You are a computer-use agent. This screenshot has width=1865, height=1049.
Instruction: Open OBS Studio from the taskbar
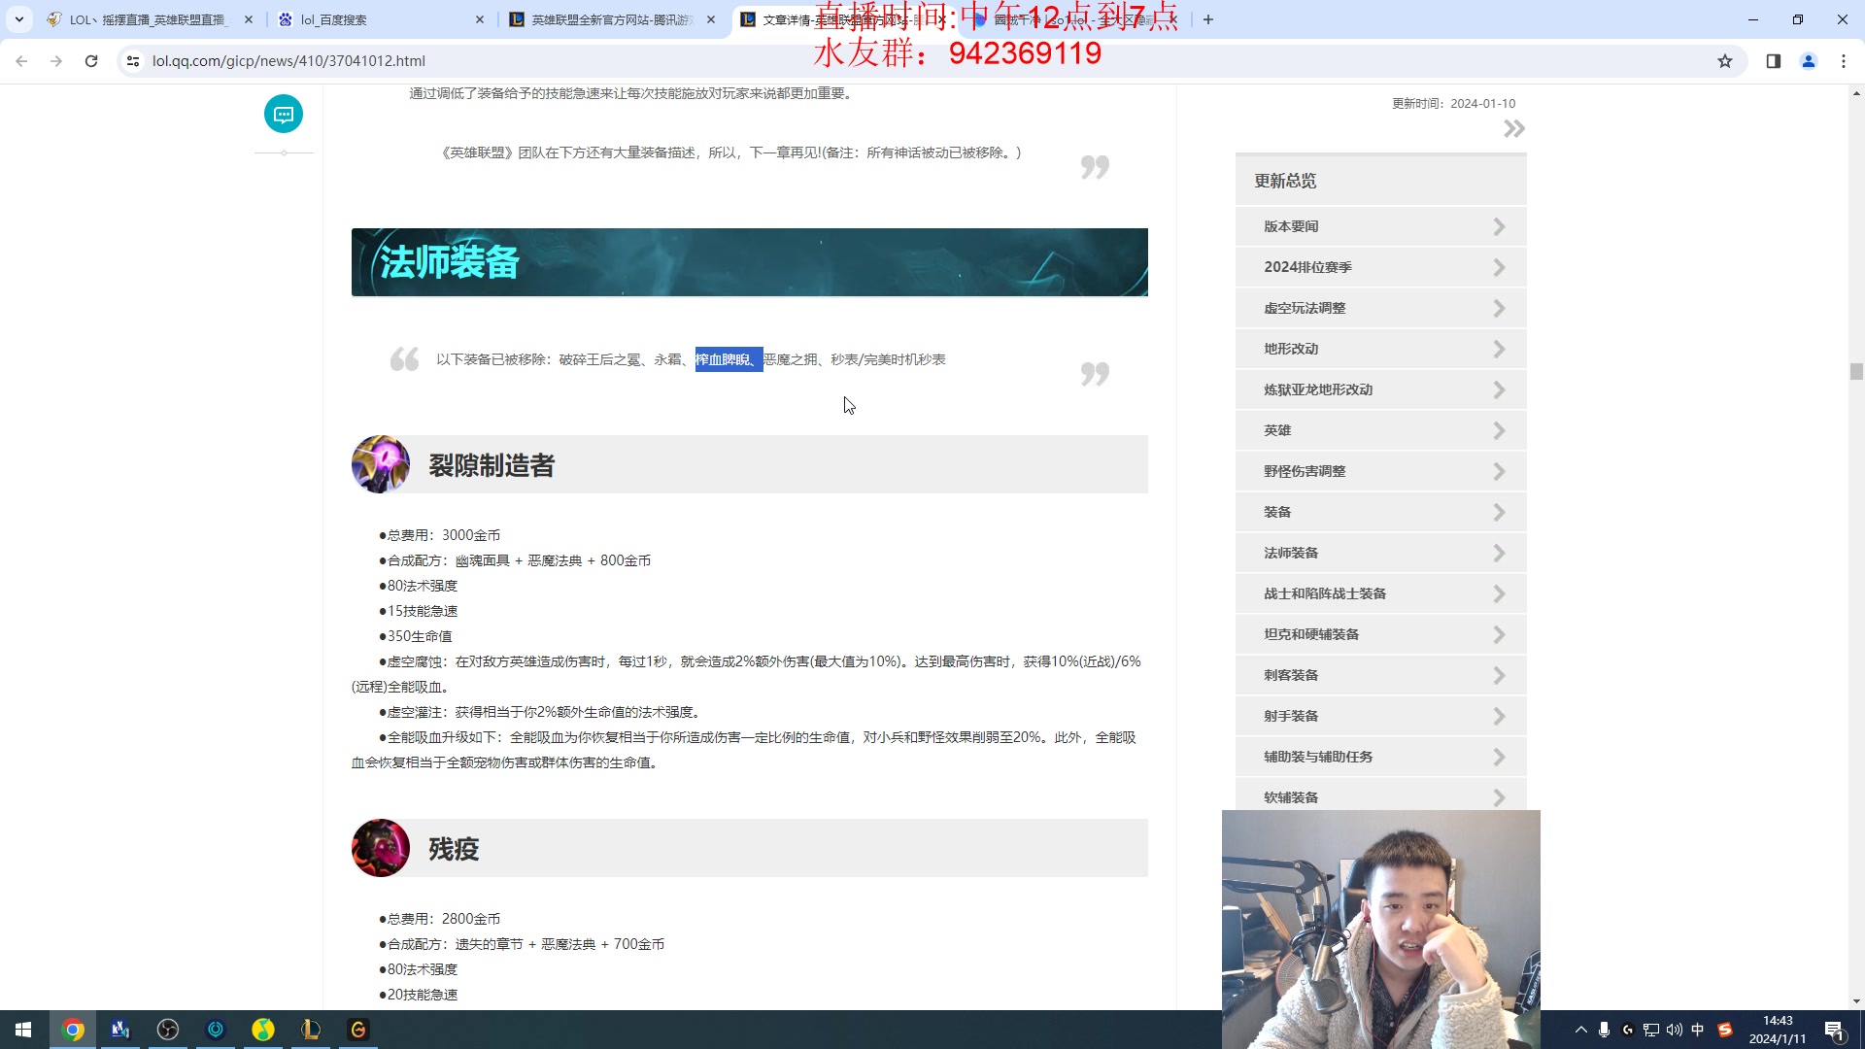tap(168, 1030)
